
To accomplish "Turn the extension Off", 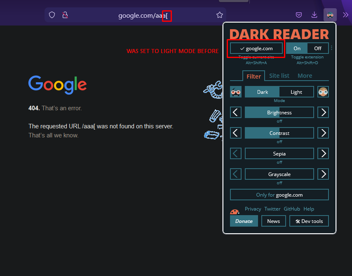I will point(318,49).
